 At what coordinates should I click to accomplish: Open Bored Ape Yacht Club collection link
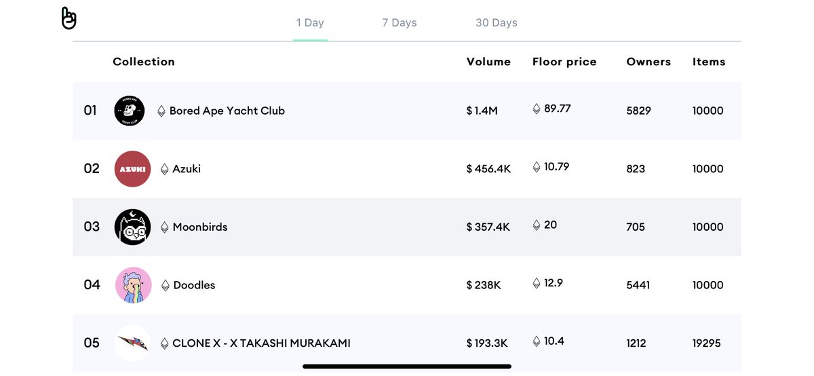227,111
